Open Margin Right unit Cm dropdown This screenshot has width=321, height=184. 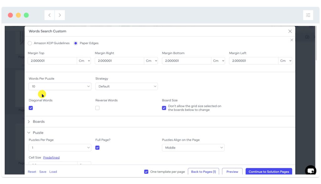tap(151, 61)
